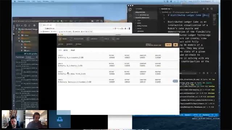The height and width of the screenshot is (130, 232).
Task: Expand the node_modules folder in VS Code explorer
Action: [142, 26]
